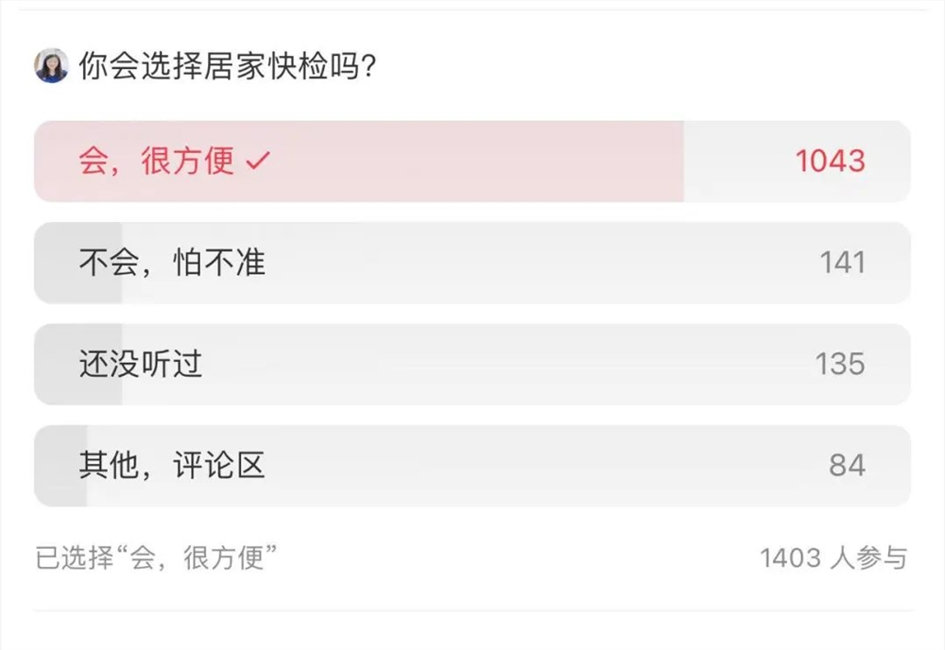Viewport: 945px width, 650px height.
Task: Click the count "135" next to "还没听过"
Action: pos(841,364)
